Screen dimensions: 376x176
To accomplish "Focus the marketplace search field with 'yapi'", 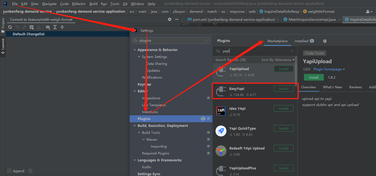I will (x=255, y=51).
